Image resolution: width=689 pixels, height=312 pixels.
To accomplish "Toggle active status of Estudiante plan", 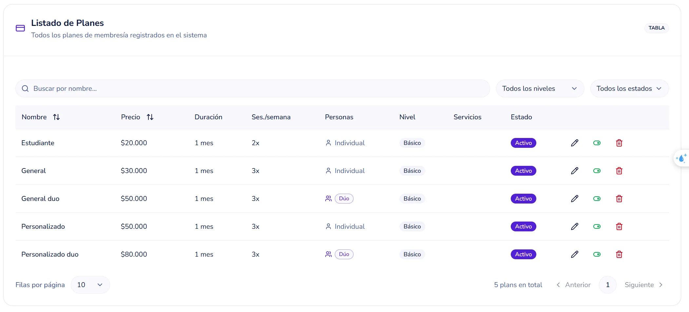I will (597, 143).
